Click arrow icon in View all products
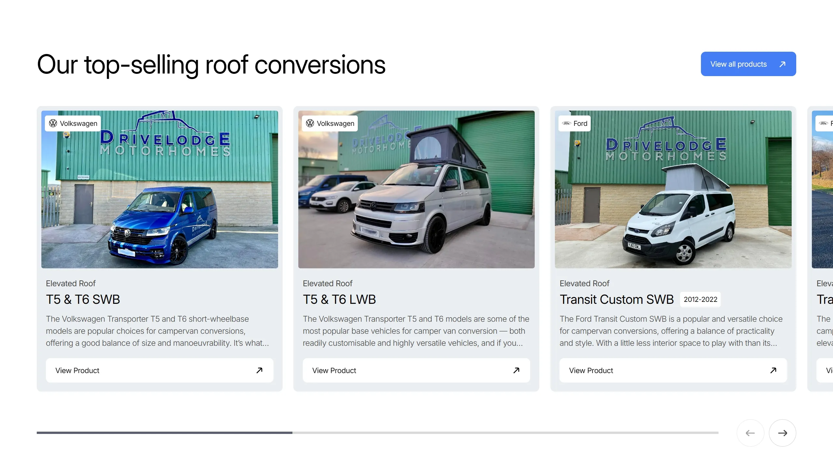The height and width of the screenshot is (471, 833). 782,64
